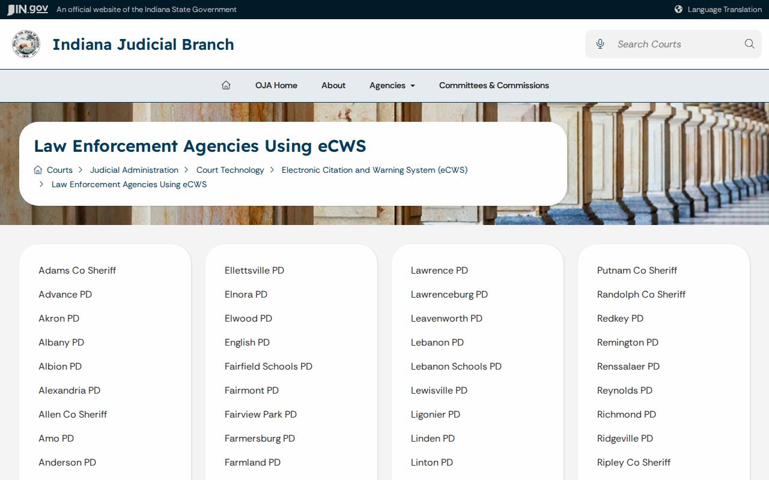Click the Ligonier PD entry
This screenshot has width=769, height=480.
pos(436,414)
